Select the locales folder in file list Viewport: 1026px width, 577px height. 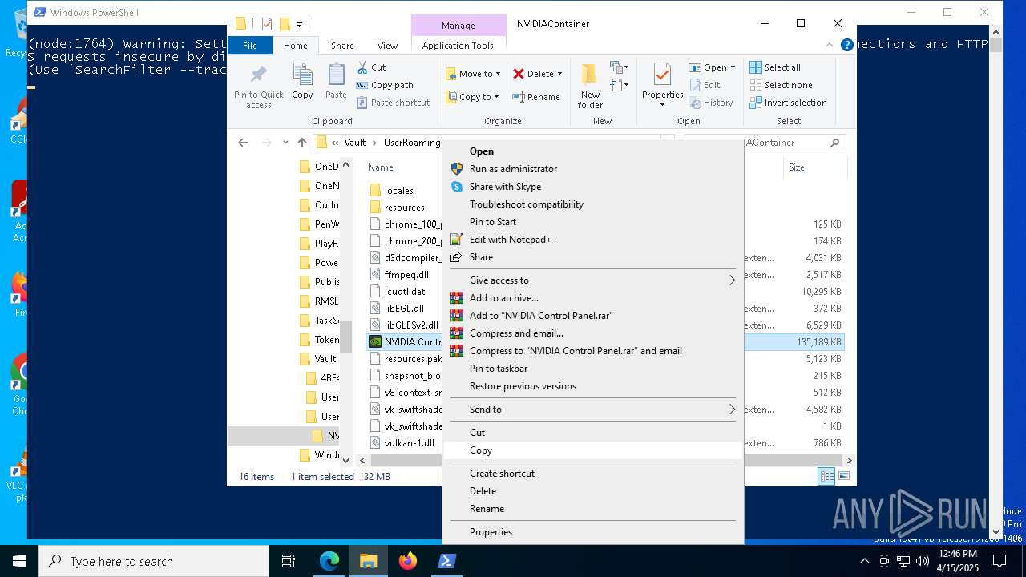click(x=398, y=191)
